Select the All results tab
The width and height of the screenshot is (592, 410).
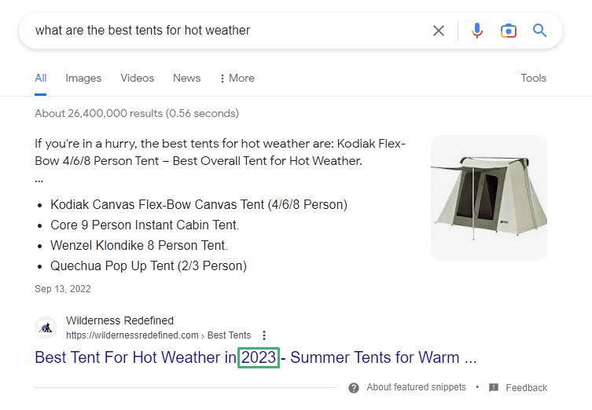[x=41, y=78]
